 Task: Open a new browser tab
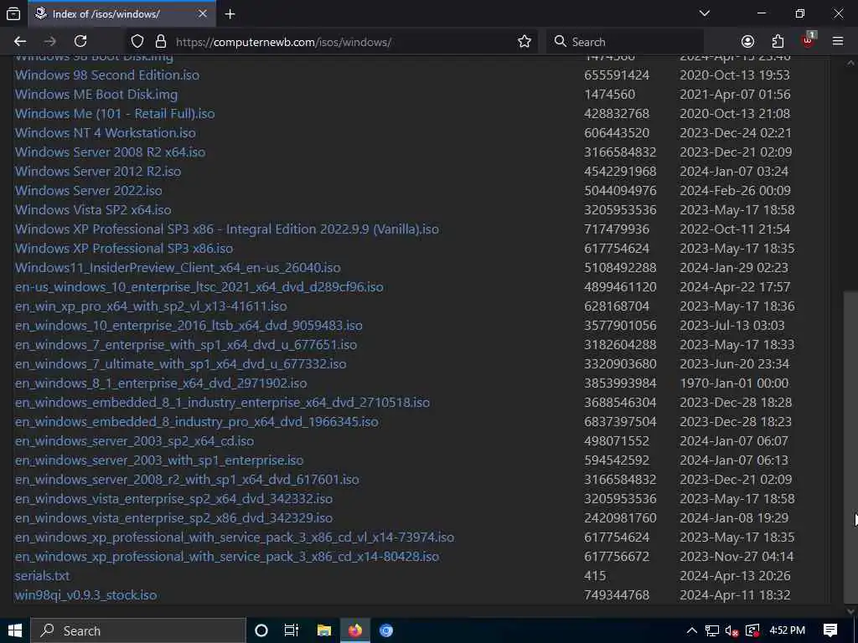pos(230,14)
